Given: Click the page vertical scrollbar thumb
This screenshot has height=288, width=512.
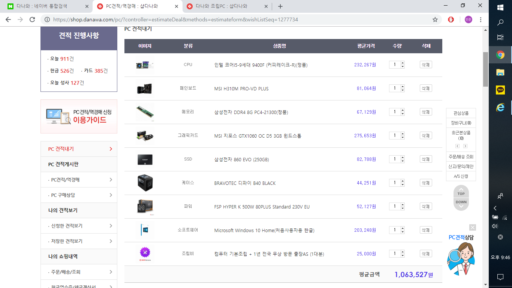Looking at the screenshot, I should pos(485,69).
